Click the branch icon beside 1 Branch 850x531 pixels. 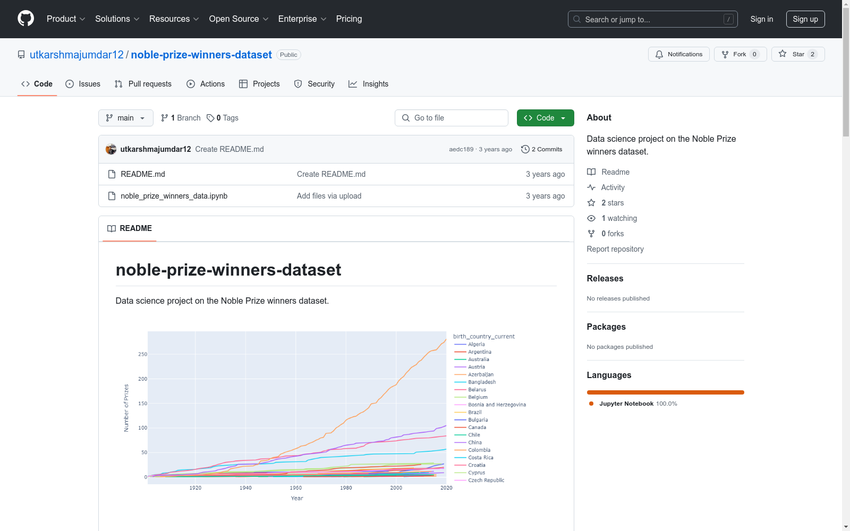165,118
